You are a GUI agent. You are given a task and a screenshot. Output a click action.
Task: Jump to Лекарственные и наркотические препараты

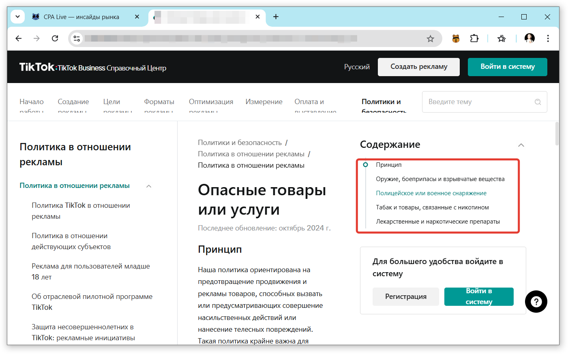tap(437, 221)
